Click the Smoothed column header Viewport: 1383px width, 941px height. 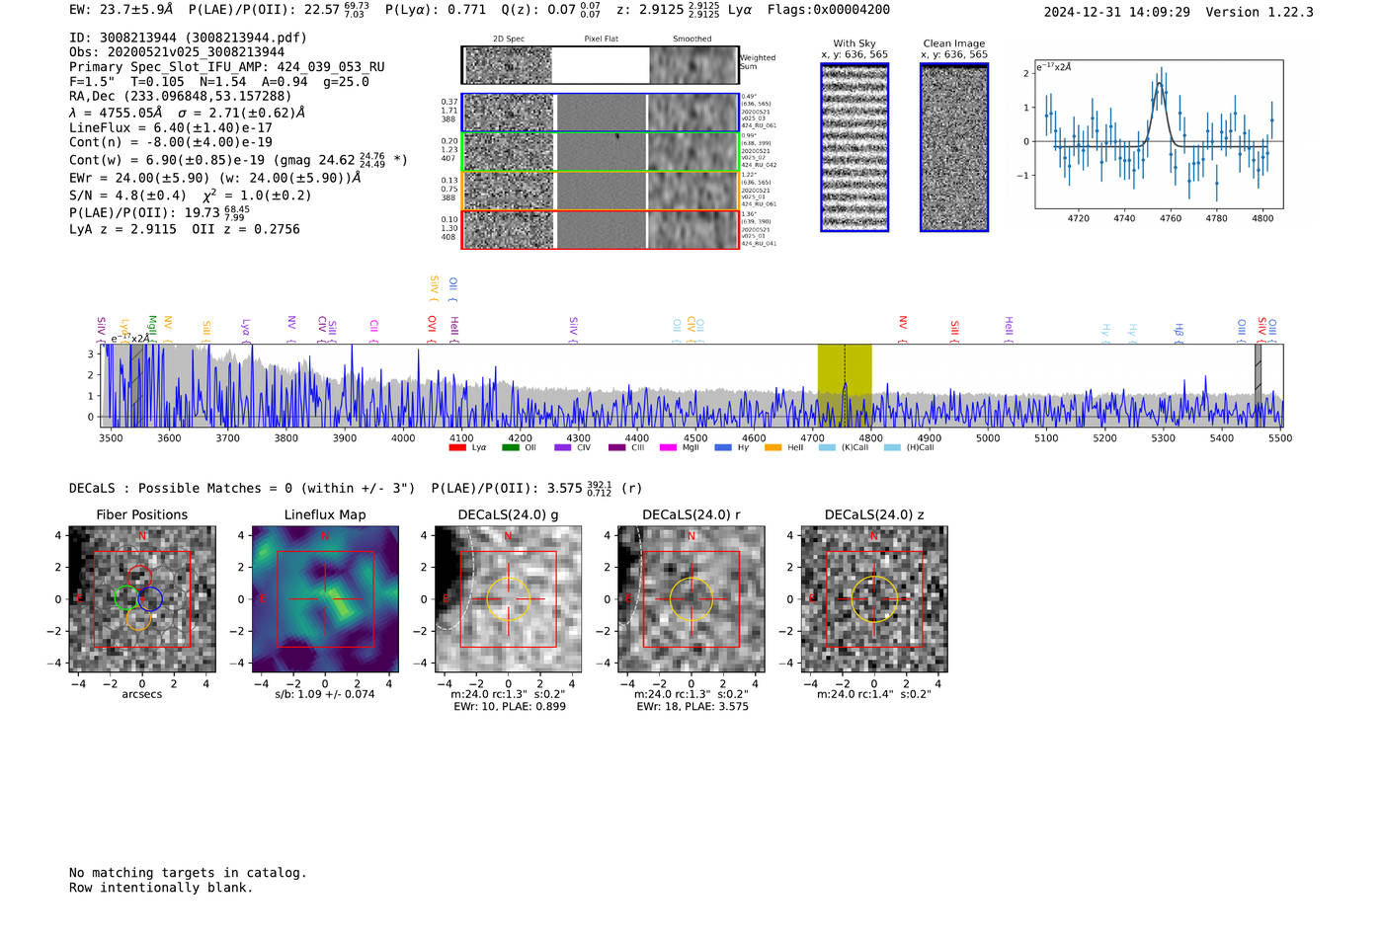(x=691, y=39)
